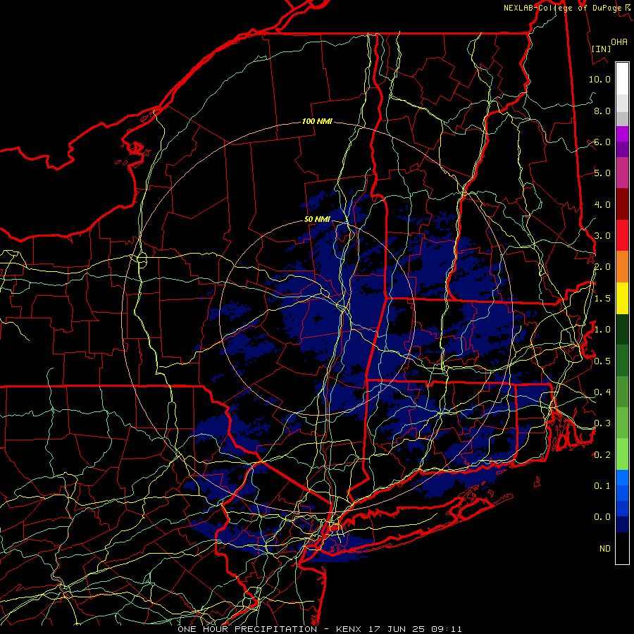
Task: Click the 10.0 legend value
Action: [x=599, y=79]
